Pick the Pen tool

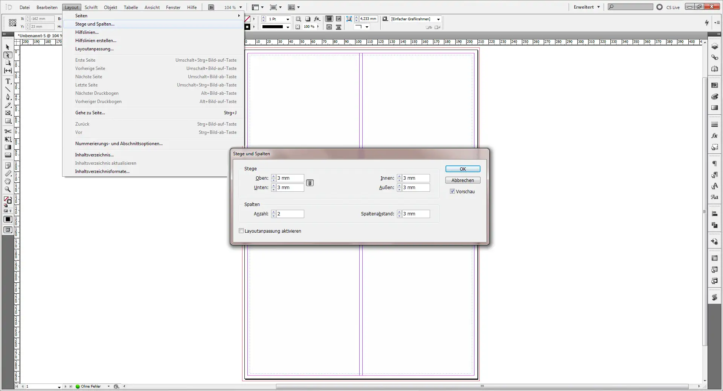[8, 97]
